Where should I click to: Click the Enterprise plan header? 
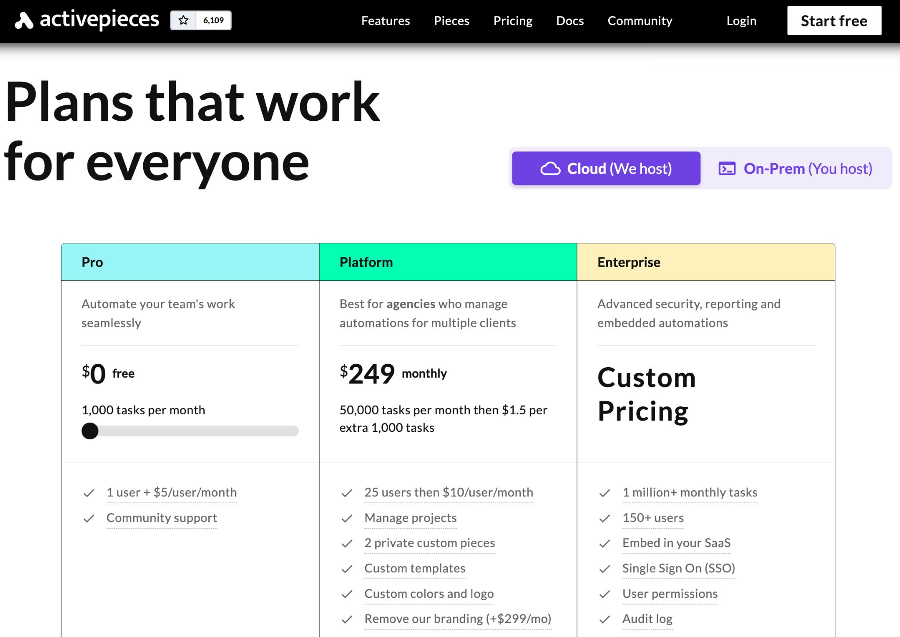coord(706,262)
